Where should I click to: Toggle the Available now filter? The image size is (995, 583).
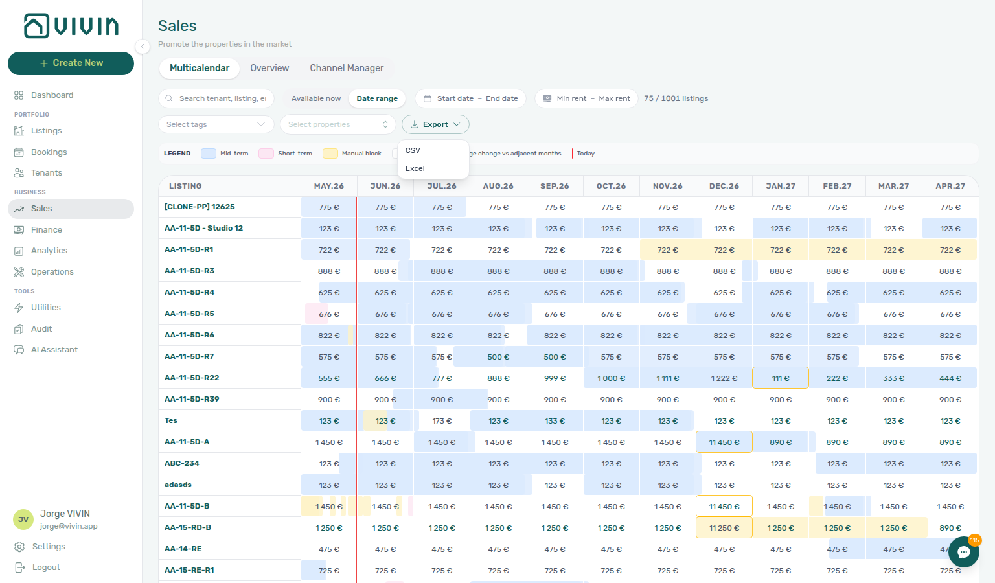pos(316,98)
